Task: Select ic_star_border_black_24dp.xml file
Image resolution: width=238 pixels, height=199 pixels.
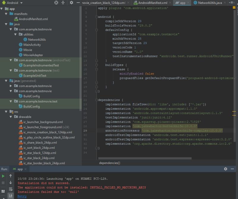Action: 42,163
